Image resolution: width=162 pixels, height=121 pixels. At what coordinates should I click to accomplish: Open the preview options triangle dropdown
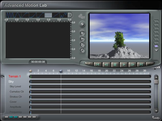point(156,50)
